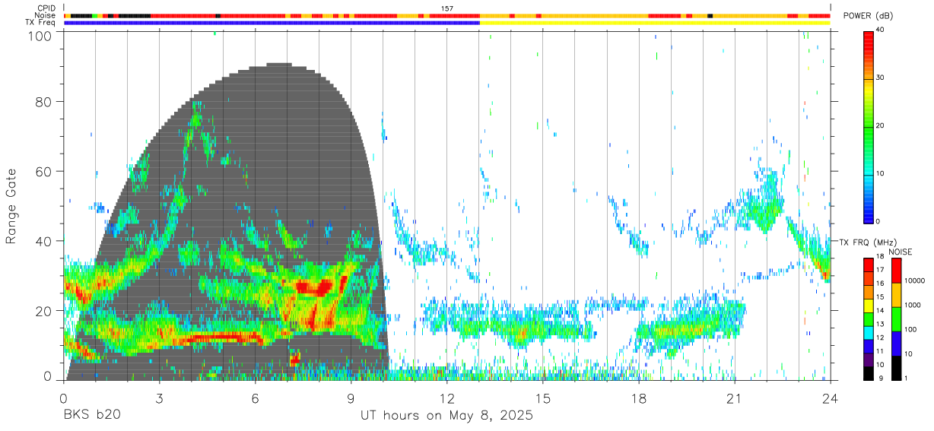Select the 'CPID' label at top left
This screenshot has width=934, height=431.
(x=46, y=8)
